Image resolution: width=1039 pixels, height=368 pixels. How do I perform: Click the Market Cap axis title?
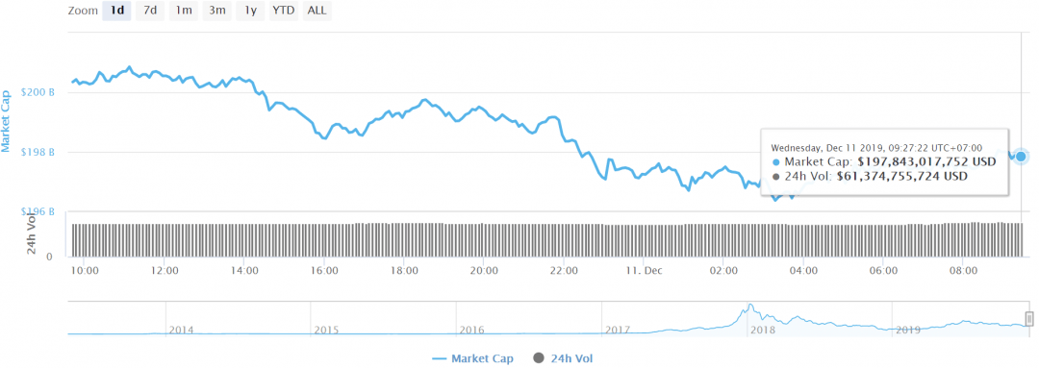click(x=6, y=120)
